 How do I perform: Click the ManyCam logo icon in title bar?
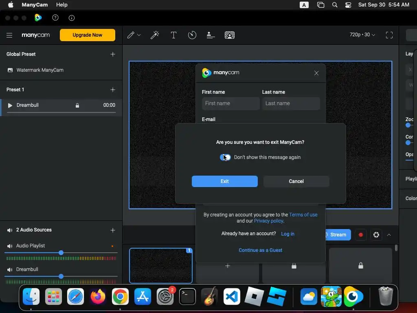(x=38, y=18)
